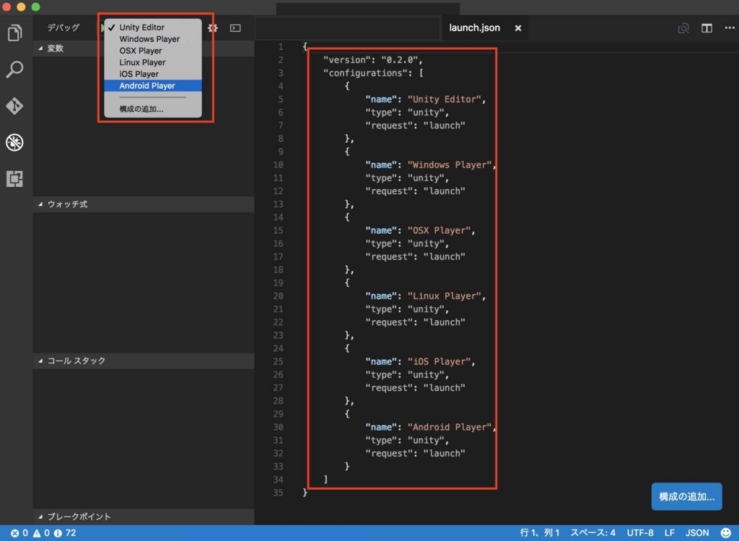Image resolution: width=739 pixels, height=541 pixels.
Task: Open launch.json via the gear icon
Action: (x=213, y=28)
